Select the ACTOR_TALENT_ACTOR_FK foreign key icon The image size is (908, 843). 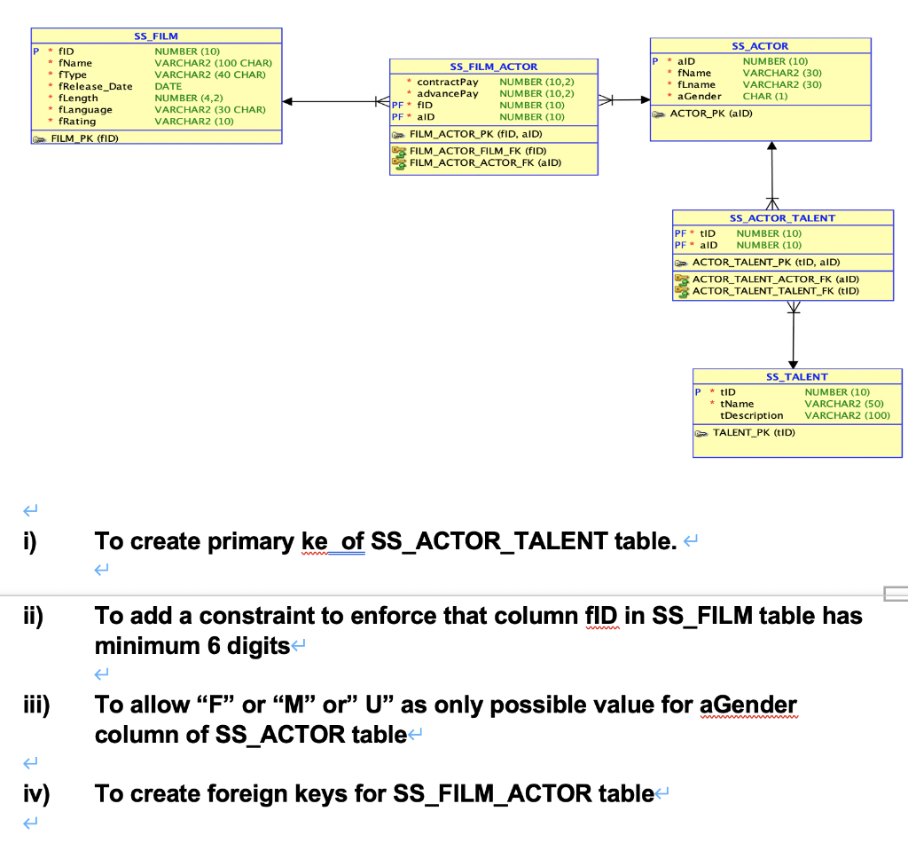tap(683, 279)
